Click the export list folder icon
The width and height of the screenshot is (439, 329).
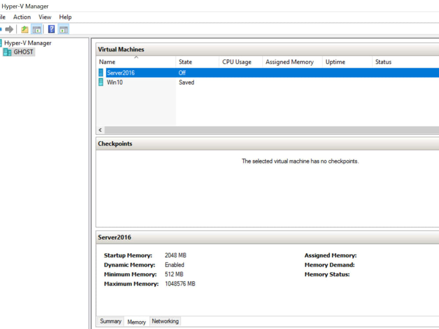tap(24, 29)
